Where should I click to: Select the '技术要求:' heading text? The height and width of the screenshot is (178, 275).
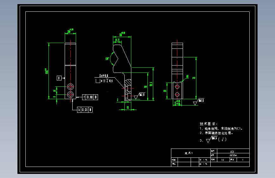tap(209, 124)
